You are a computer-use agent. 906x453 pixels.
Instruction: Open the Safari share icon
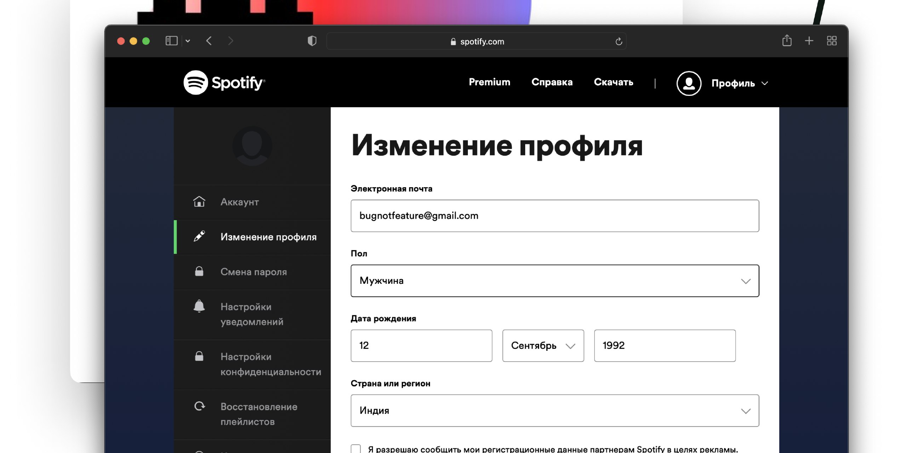tap(786, 41)
